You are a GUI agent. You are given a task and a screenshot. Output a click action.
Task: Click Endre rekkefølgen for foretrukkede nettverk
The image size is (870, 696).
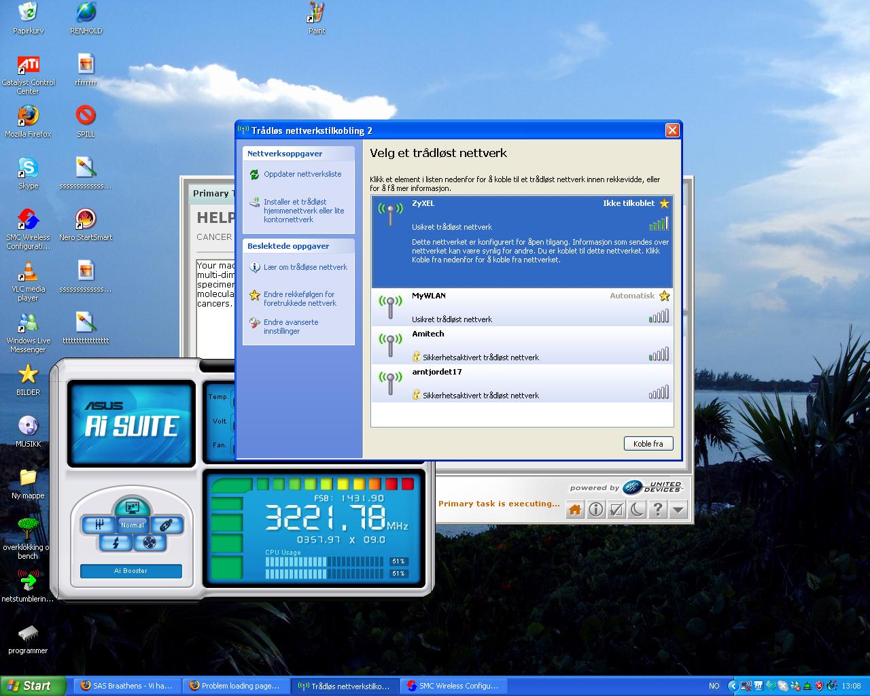tap(300, 299)
